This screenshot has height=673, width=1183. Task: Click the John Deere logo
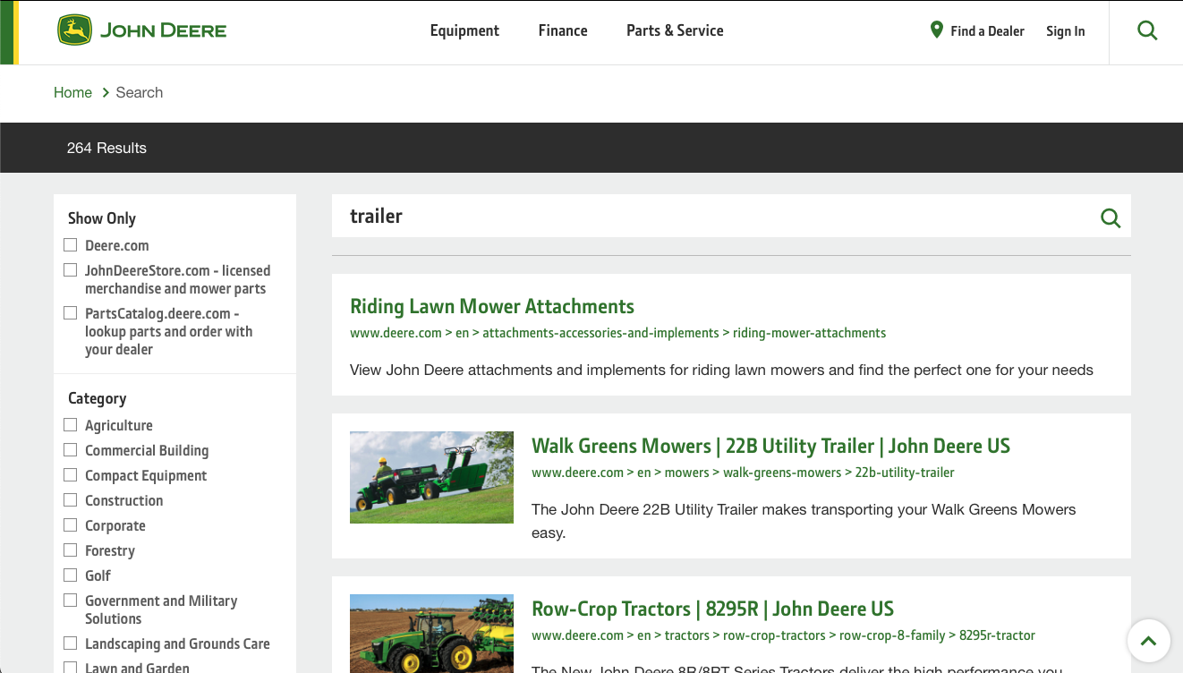click(141, 30)
